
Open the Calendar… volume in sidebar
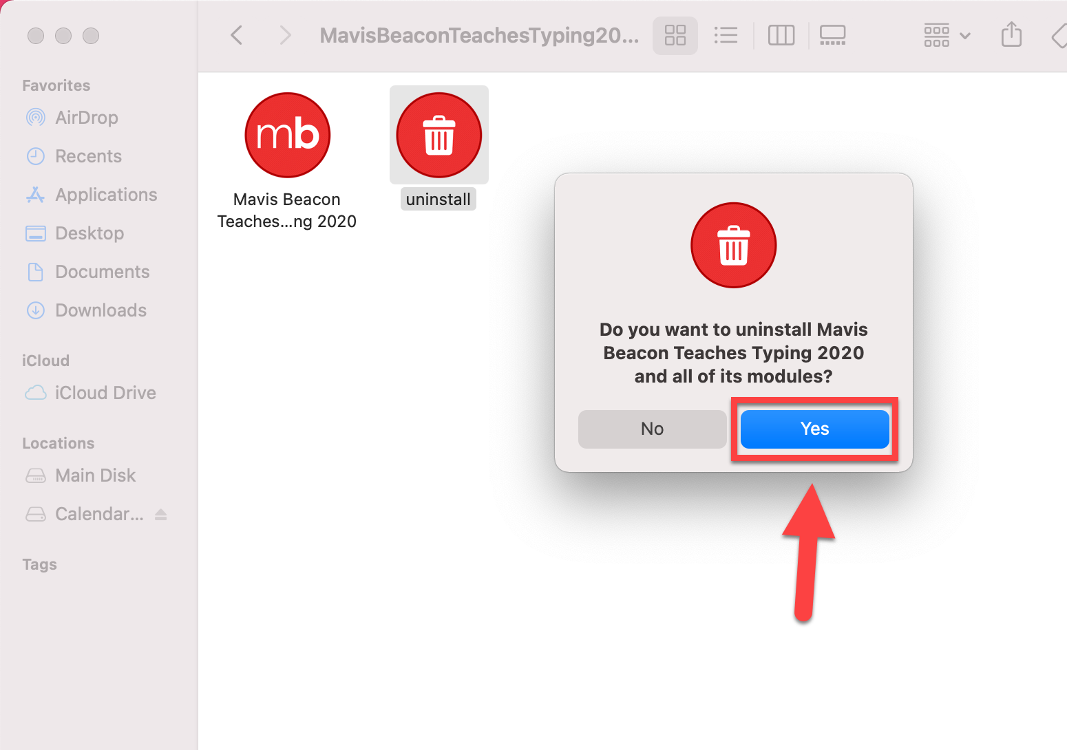coord(85,514)
